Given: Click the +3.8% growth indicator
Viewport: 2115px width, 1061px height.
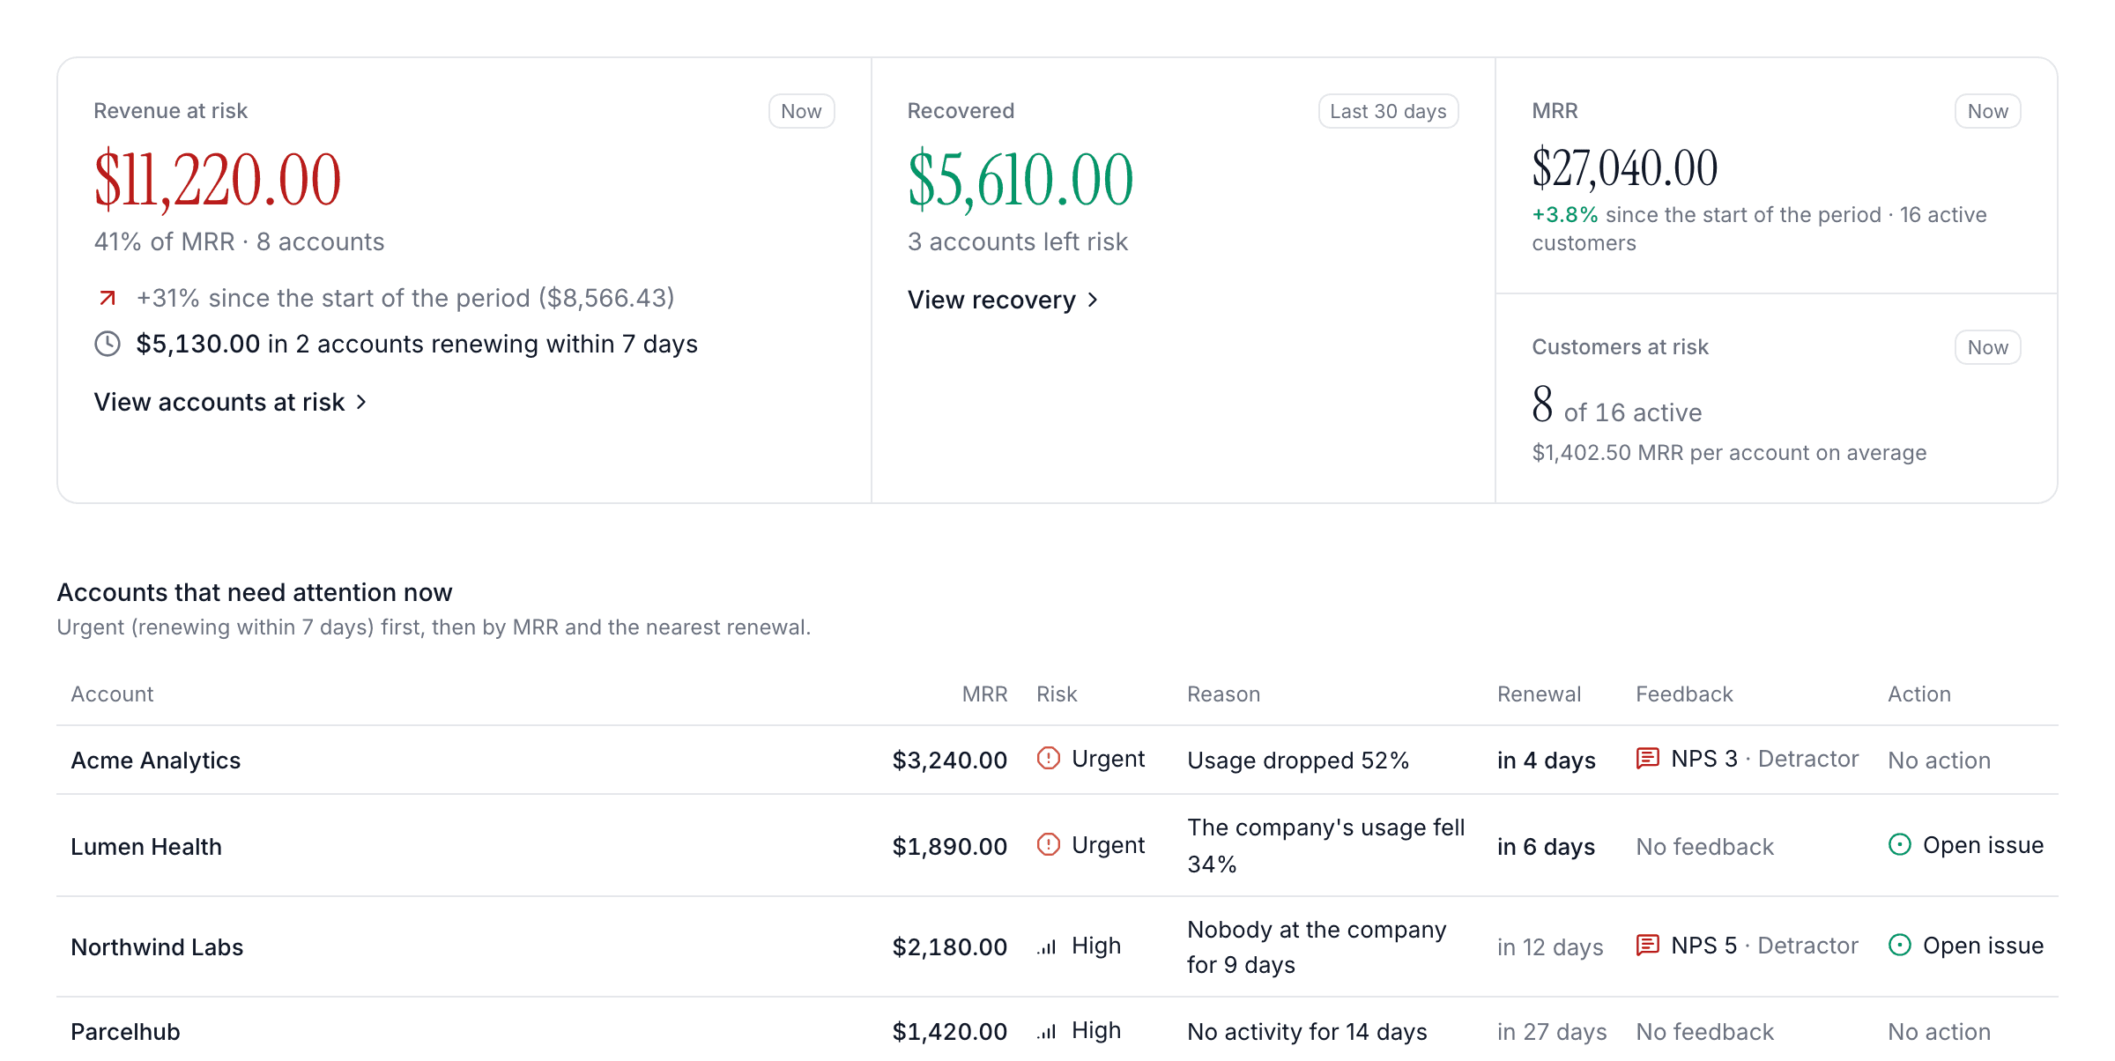Looking at the screenshot, I should pyautogui.click(x=1565, y=215).
